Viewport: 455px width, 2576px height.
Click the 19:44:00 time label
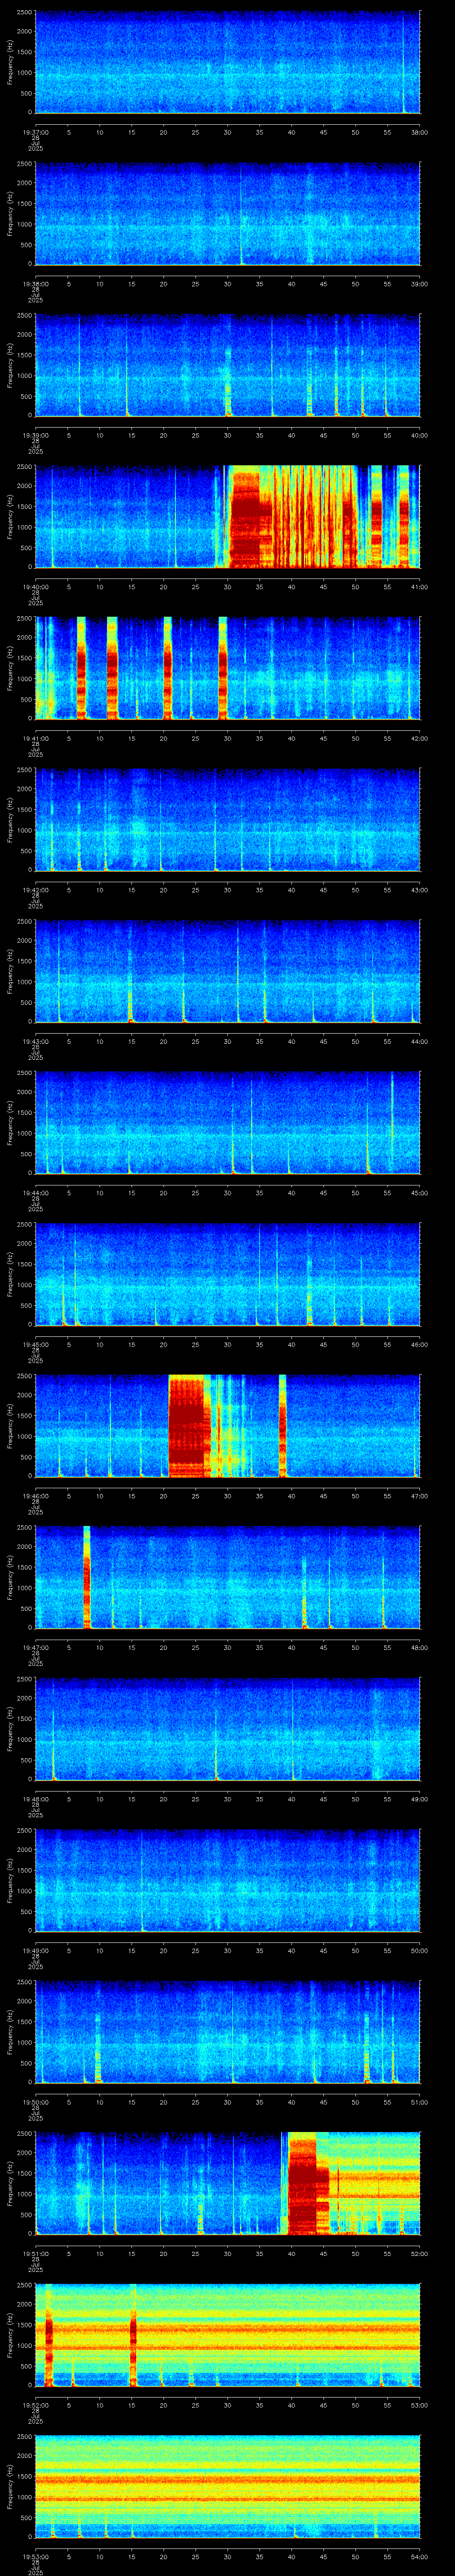tap(35, 1192)
